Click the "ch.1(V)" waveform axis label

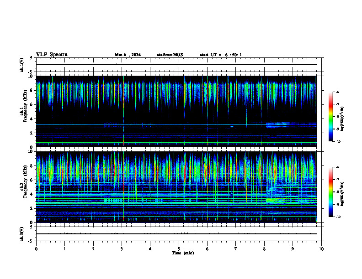pos(21,65)
